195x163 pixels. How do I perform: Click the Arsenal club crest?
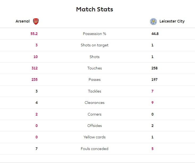[36, 21]
